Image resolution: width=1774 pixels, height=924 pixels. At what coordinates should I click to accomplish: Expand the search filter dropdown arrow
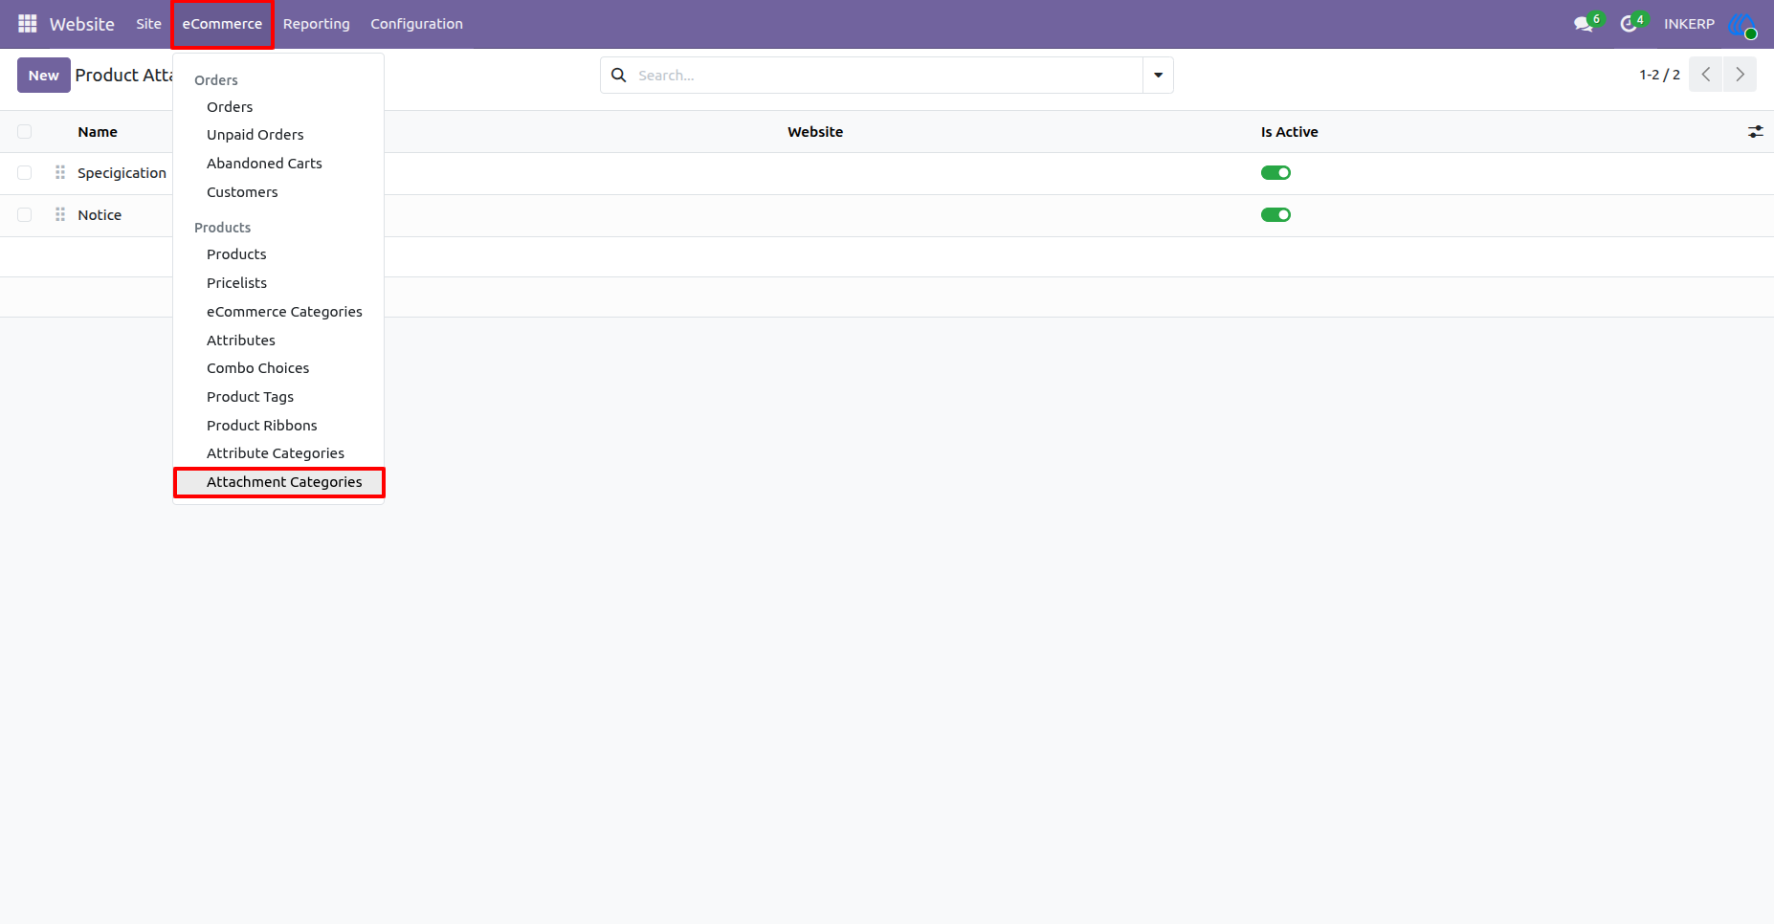pos(1158,75)
